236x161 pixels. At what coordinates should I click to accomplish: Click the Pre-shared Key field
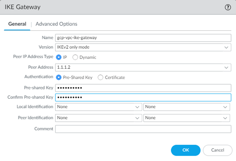143,88
